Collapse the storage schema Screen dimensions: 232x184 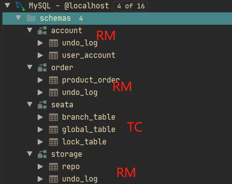(30, 154)
